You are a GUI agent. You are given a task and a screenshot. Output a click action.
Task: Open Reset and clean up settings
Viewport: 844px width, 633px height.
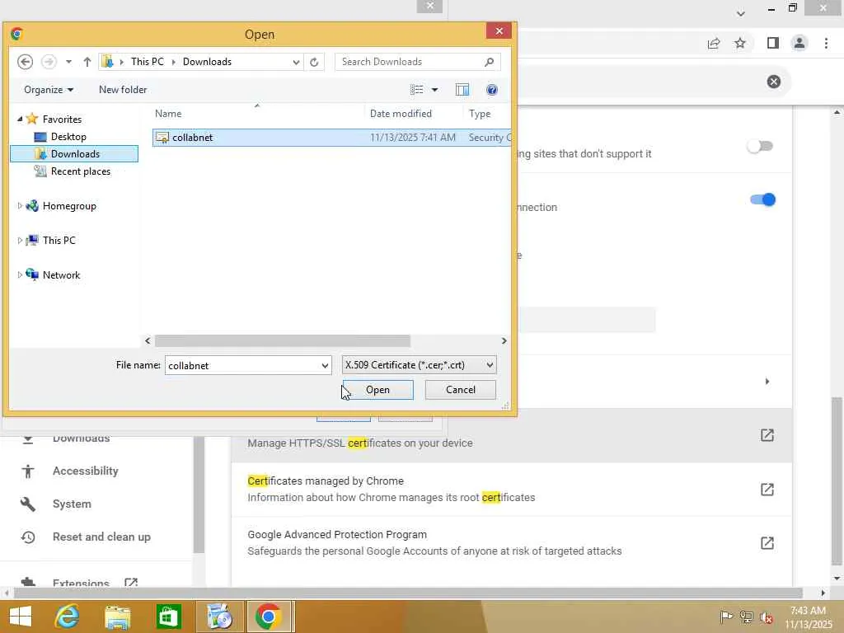point(101,537)
